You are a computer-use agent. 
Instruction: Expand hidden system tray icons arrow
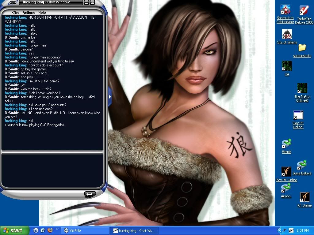point(279,230)
